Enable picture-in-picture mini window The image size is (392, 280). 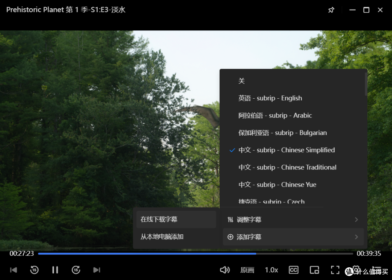coord(314,270)
